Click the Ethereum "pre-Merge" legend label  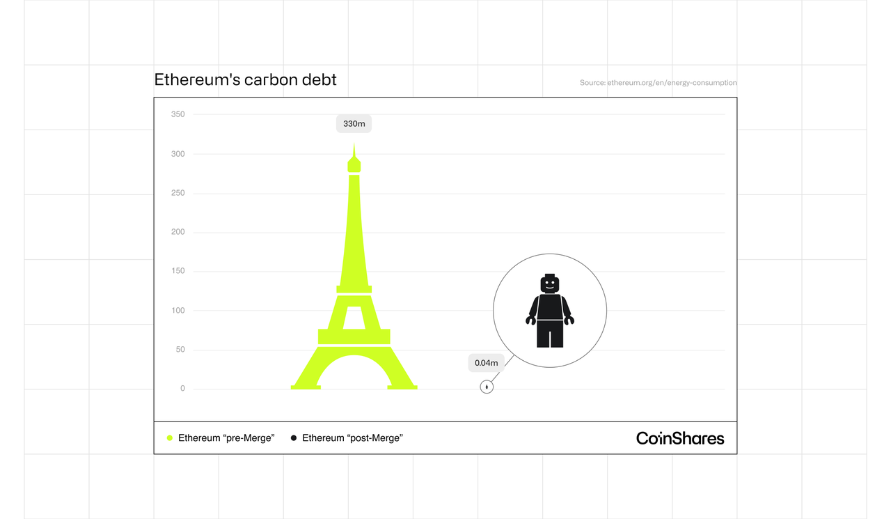click(226, 438)
